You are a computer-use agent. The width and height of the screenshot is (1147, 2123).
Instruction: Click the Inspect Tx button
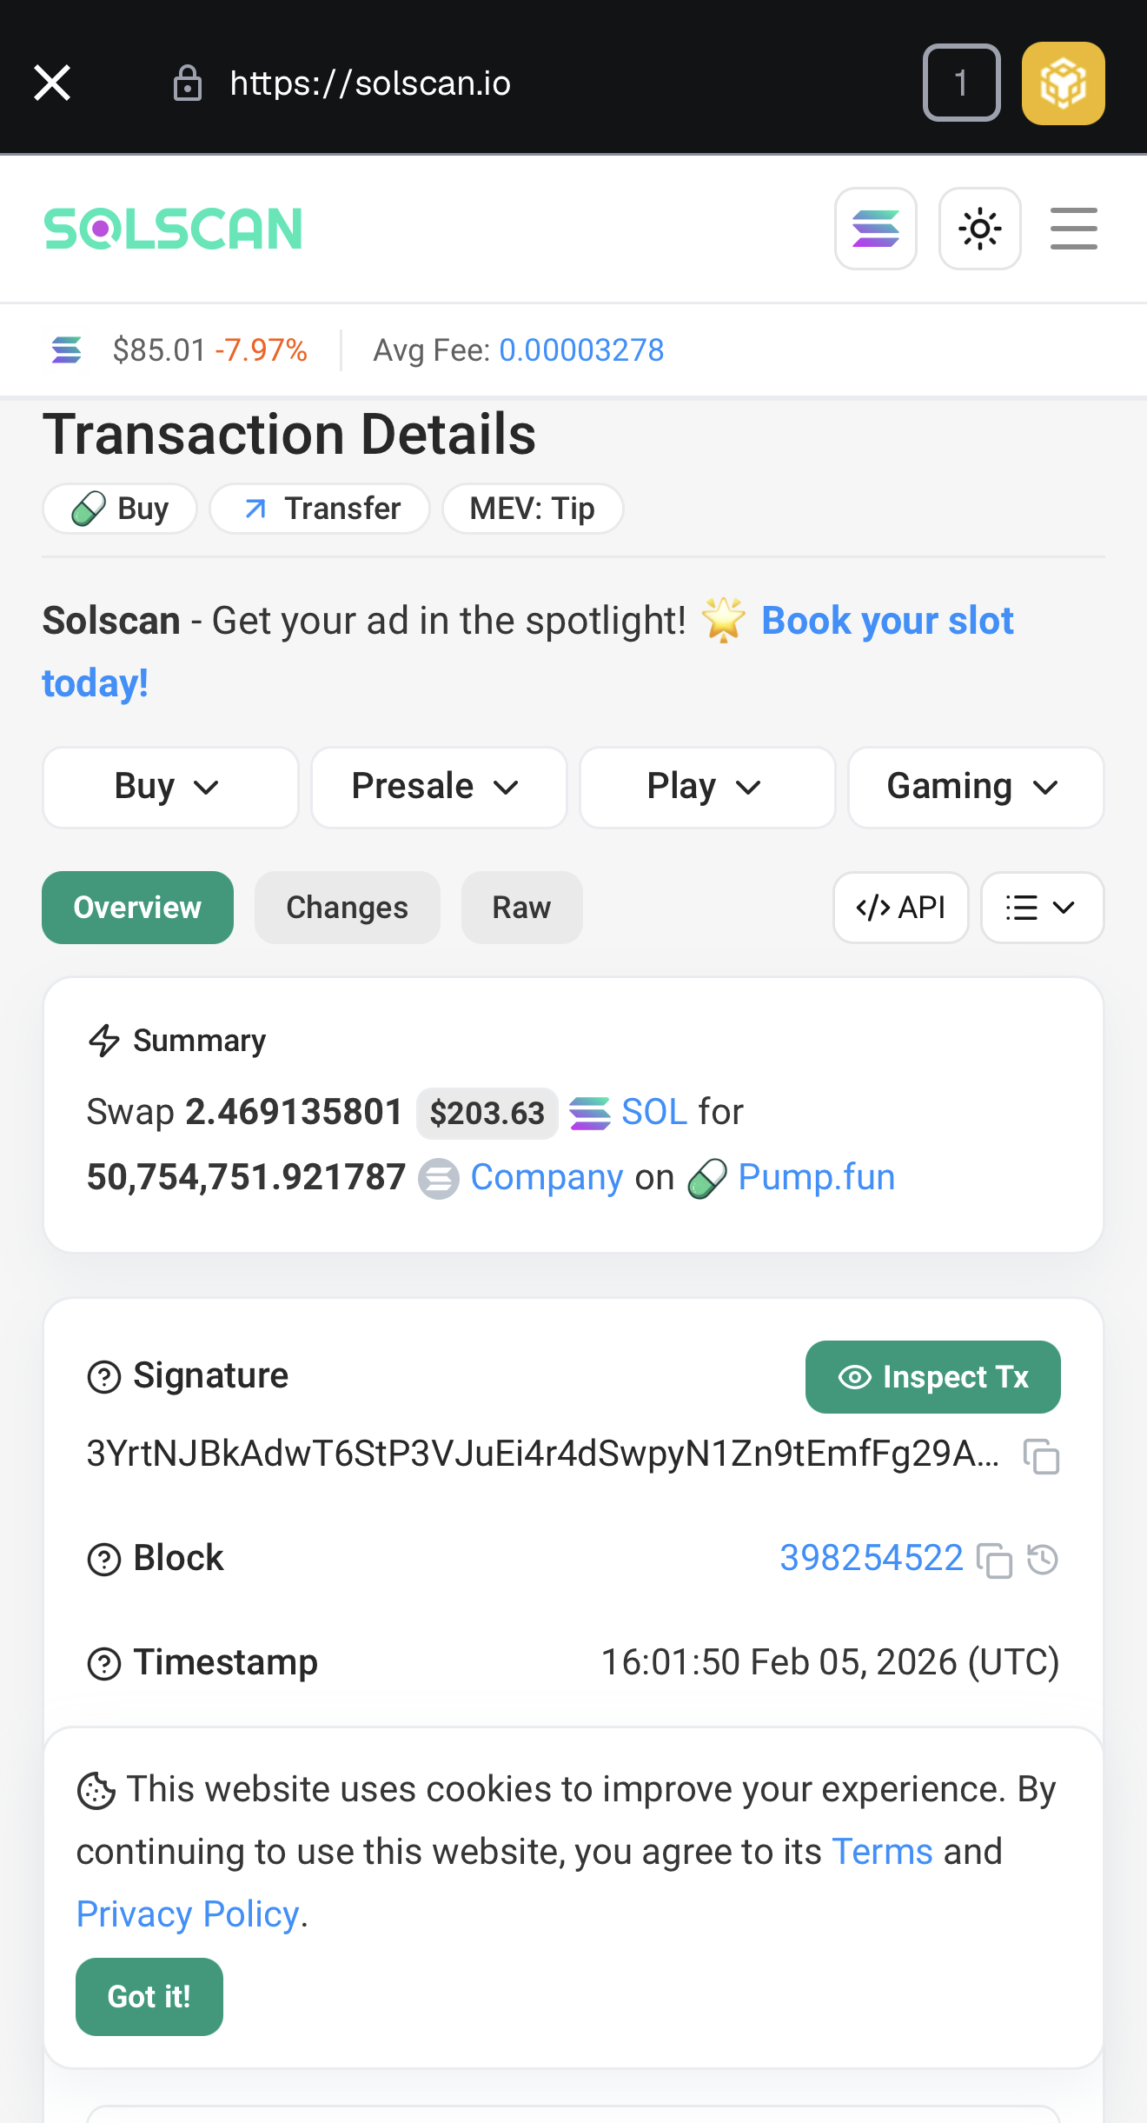point(932,1377)
